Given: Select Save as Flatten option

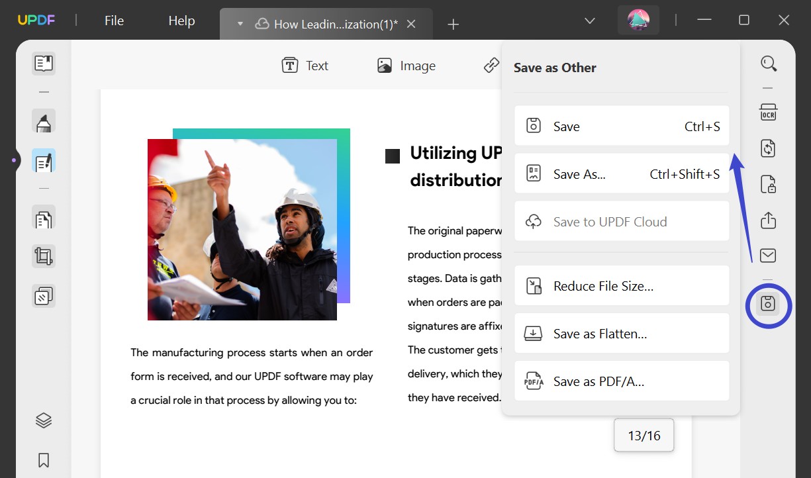Looking at the screenshot, I should click(x=621, y=333).
